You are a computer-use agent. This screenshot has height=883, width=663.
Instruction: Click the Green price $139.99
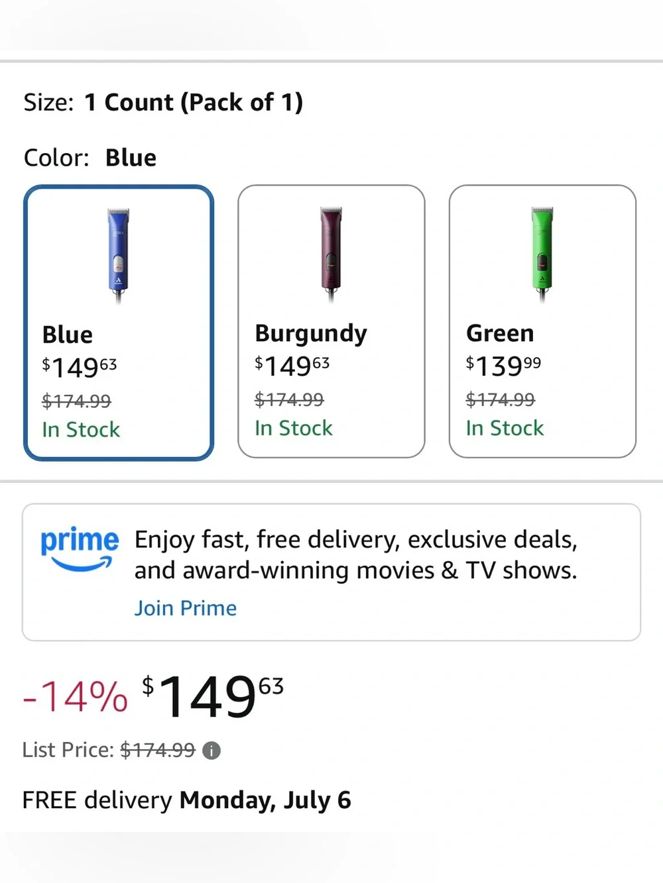click(504, 366)
